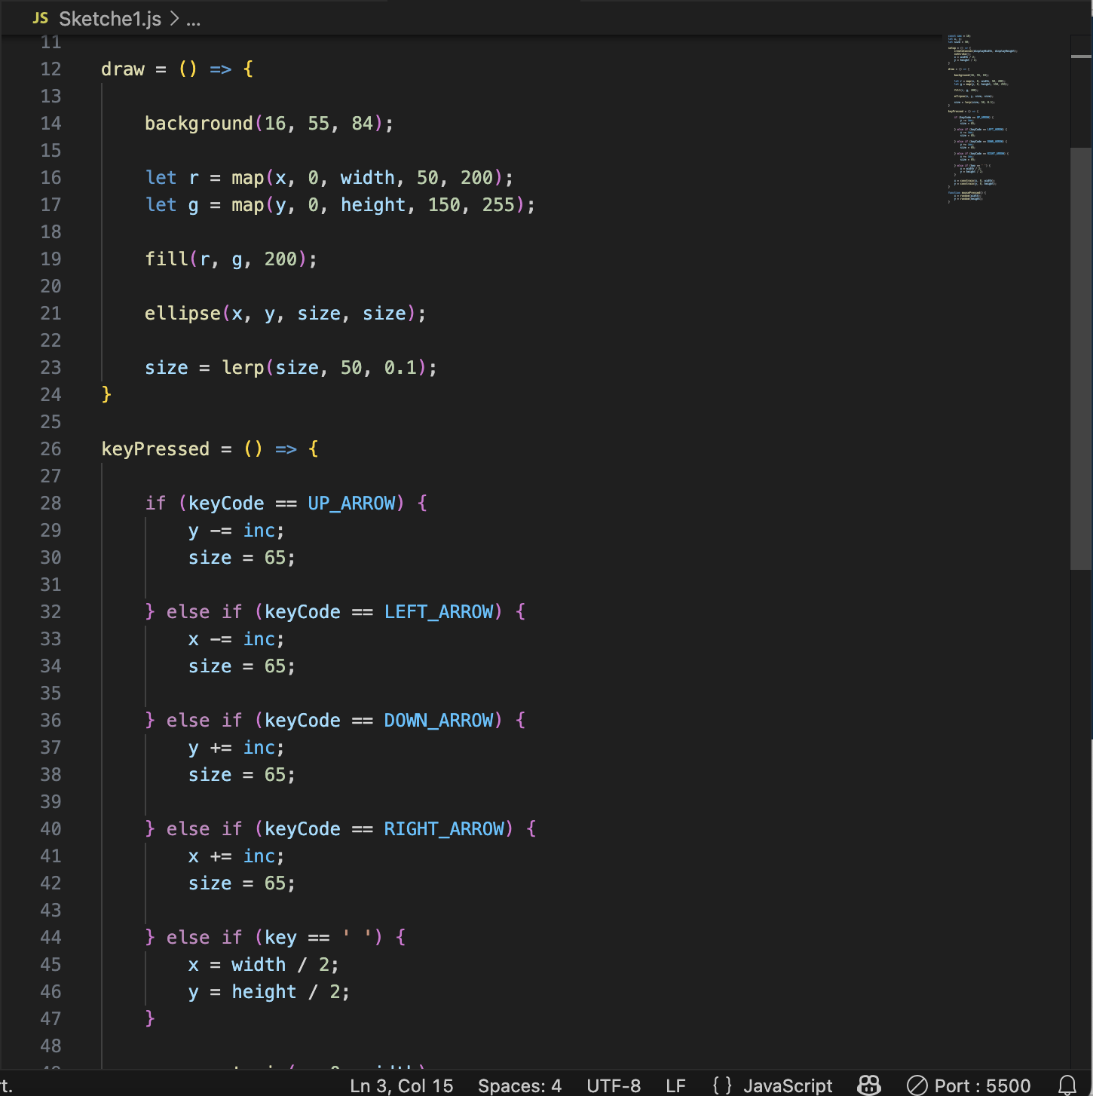Click 'x = width / 2;' statement
This screenshot has width=1093, height=1096.
click(x=264, y=965)
